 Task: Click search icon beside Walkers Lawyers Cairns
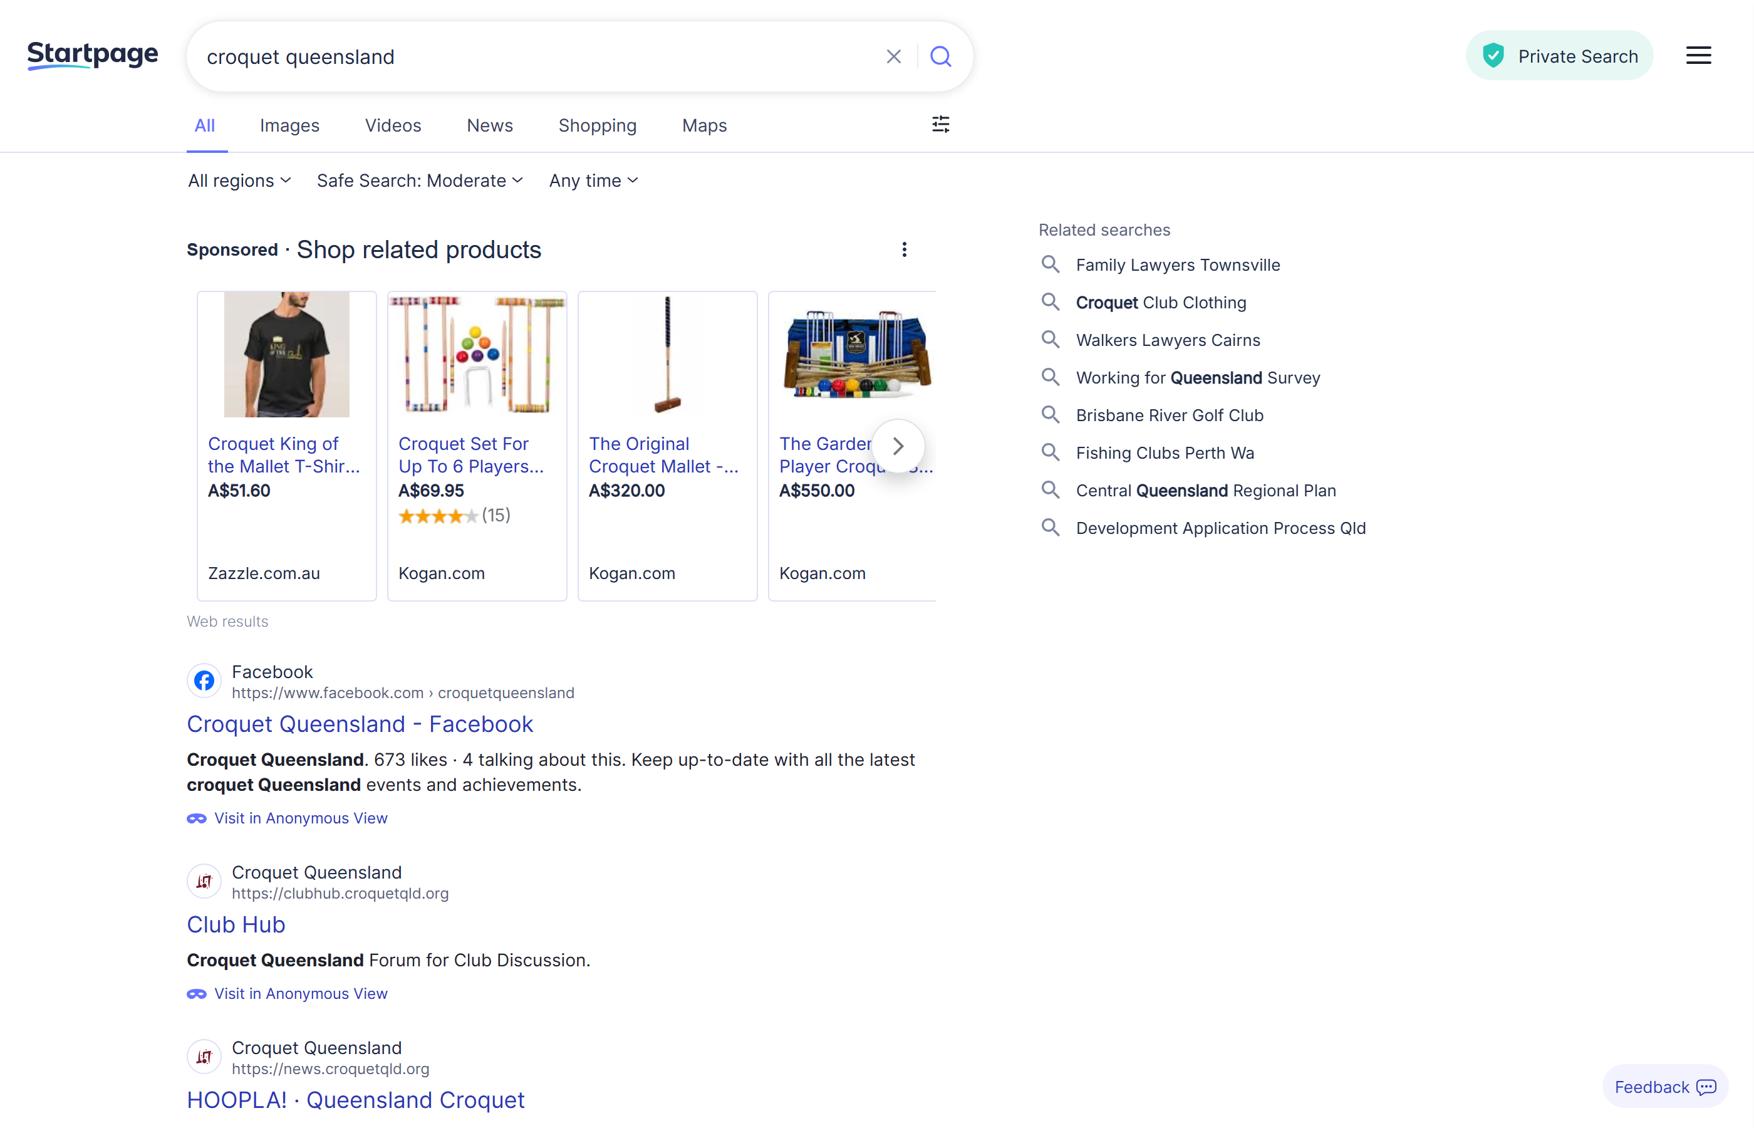coord(1051,339)
